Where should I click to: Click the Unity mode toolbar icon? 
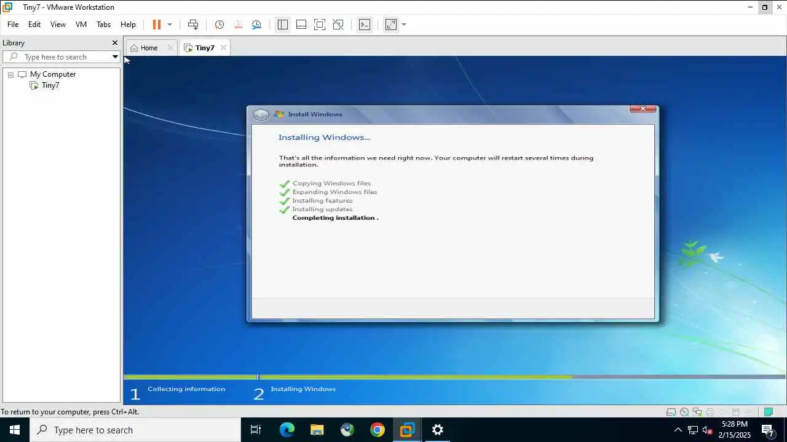click(x=338, y=25)
